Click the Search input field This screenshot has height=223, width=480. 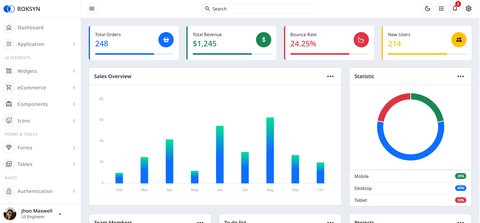point(260,9)
